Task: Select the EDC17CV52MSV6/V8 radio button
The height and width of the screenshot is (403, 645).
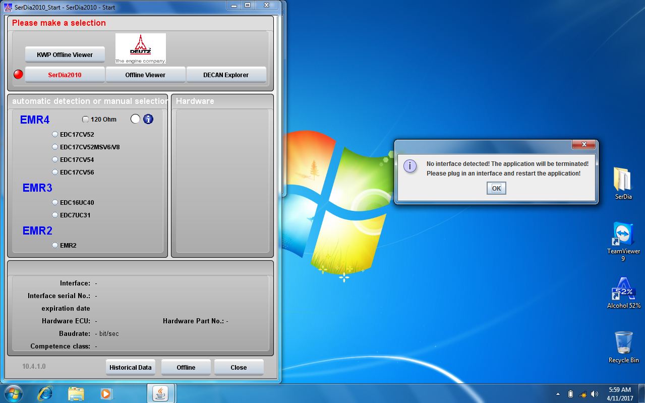Action: tap(55, 147)
